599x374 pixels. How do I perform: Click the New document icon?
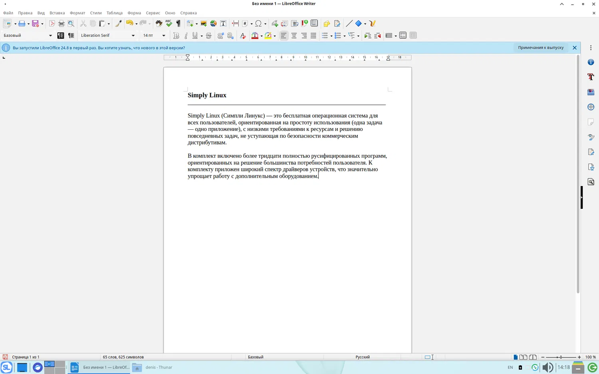pos(7,24)
